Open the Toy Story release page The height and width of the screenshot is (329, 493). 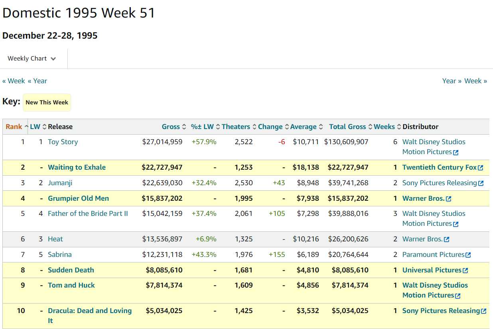pos(63,142)
